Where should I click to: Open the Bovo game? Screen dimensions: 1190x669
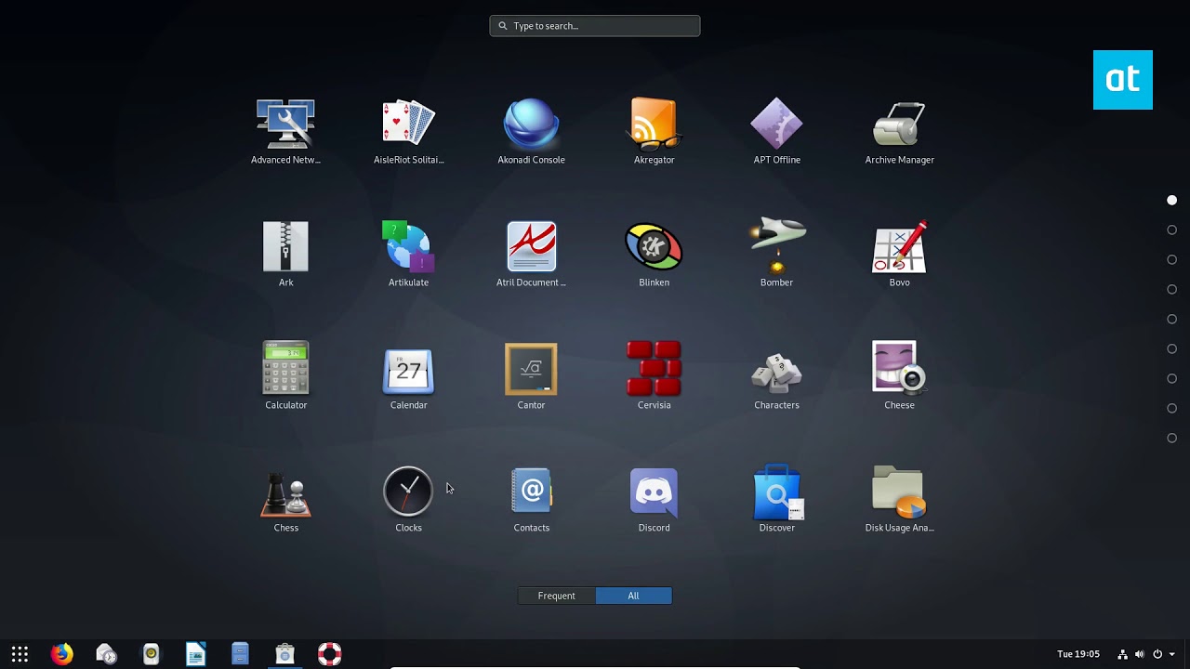[x=899, y=247]
